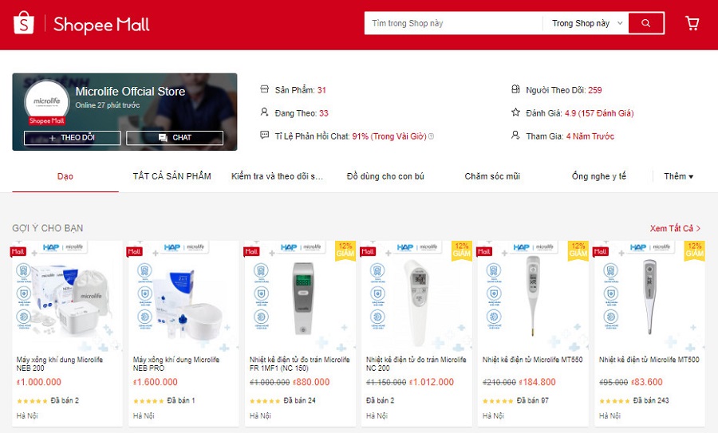Viewport: 718px width, 433px height.
Task: Open the shopping cart icon
Action: pyautogui.click(x=692, y=23)
